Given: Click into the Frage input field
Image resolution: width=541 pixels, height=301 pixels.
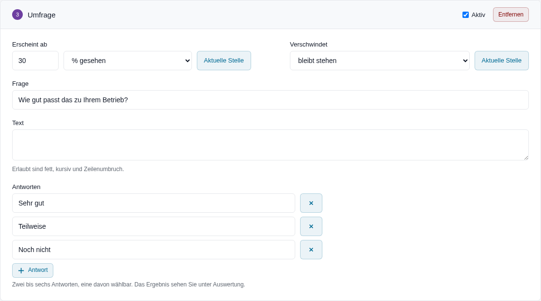Looking at the screenshot, I should coord(270,100).
